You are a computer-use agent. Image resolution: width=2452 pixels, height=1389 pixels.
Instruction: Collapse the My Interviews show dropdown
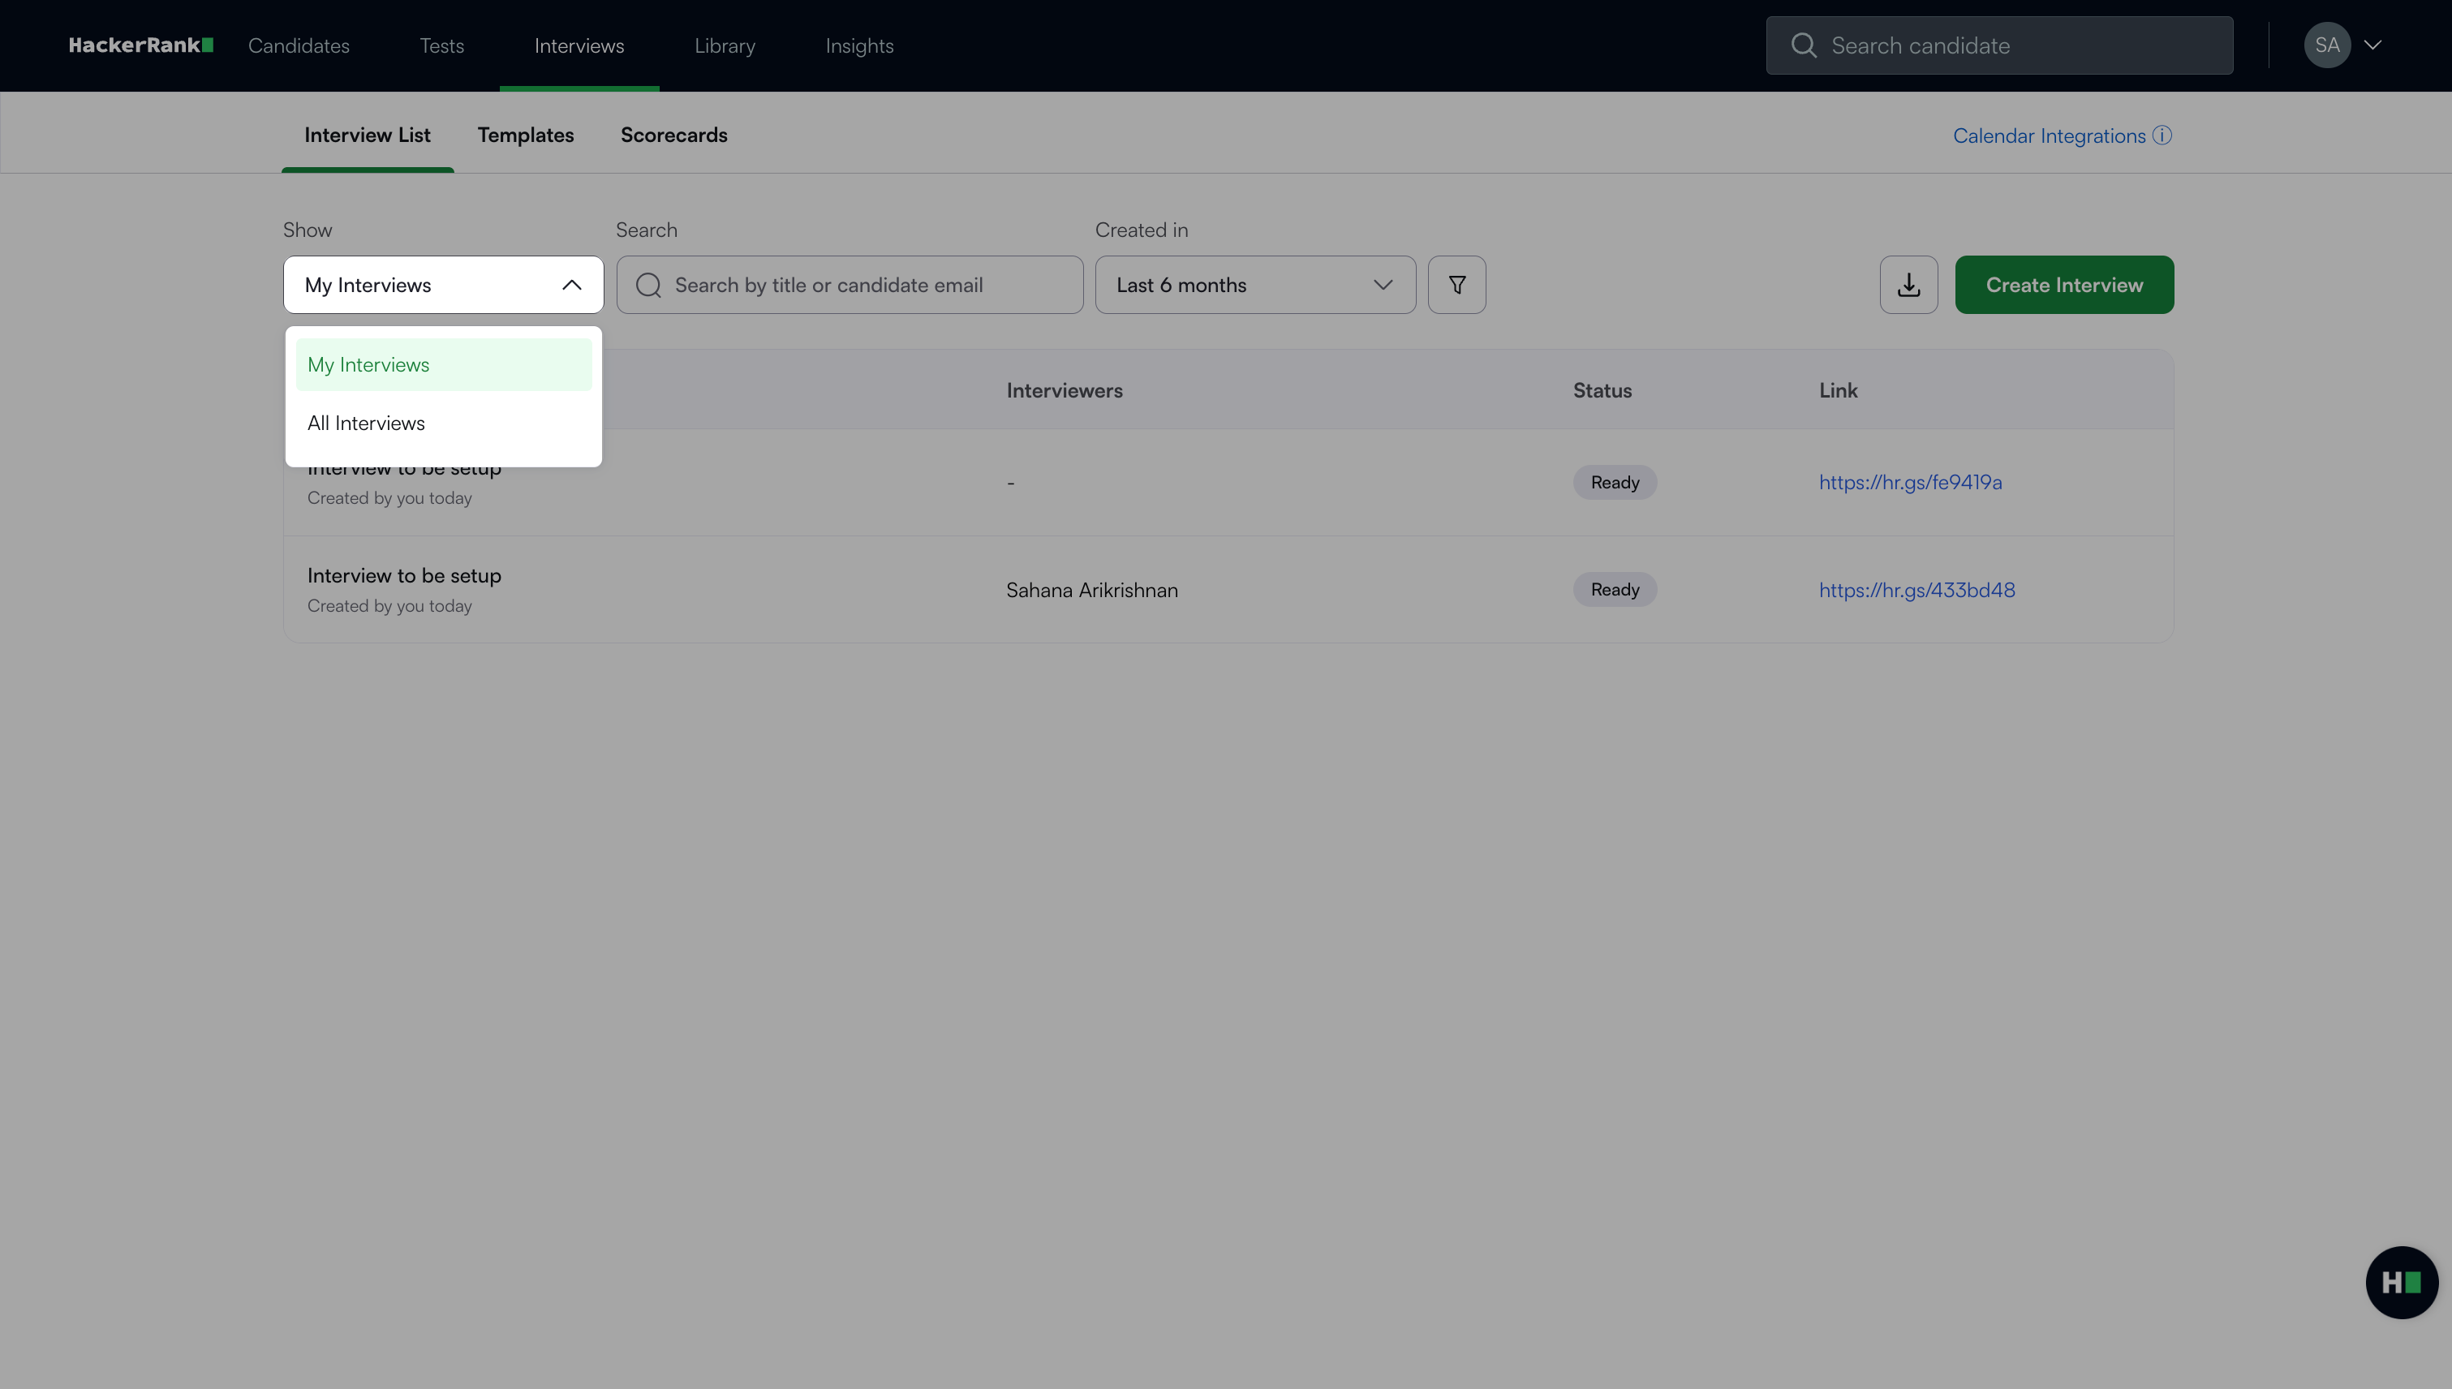[571, 284]
